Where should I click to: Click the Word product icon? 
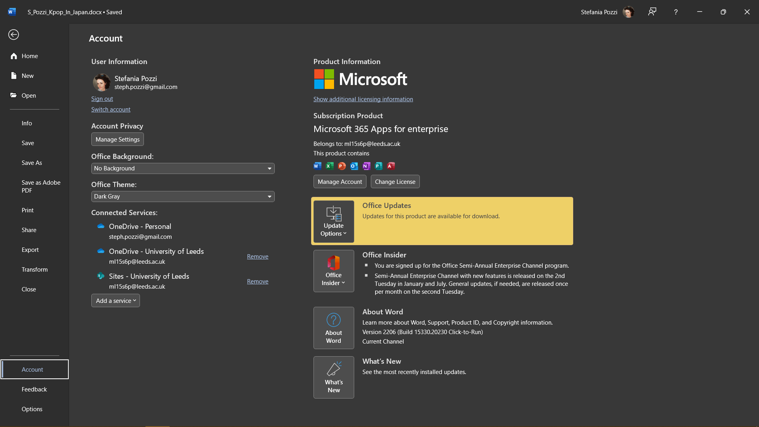317,166
